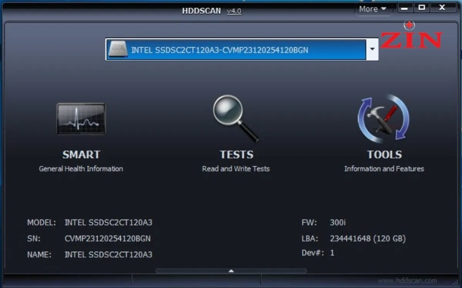Expand the drive selection dropdown arrow

click(x=372, y=49)
